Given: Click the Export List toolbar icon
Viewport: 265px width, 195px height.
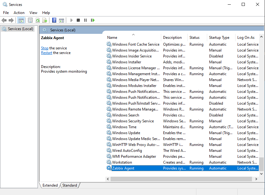Looking at the screenshot, I should coord(45,20).
